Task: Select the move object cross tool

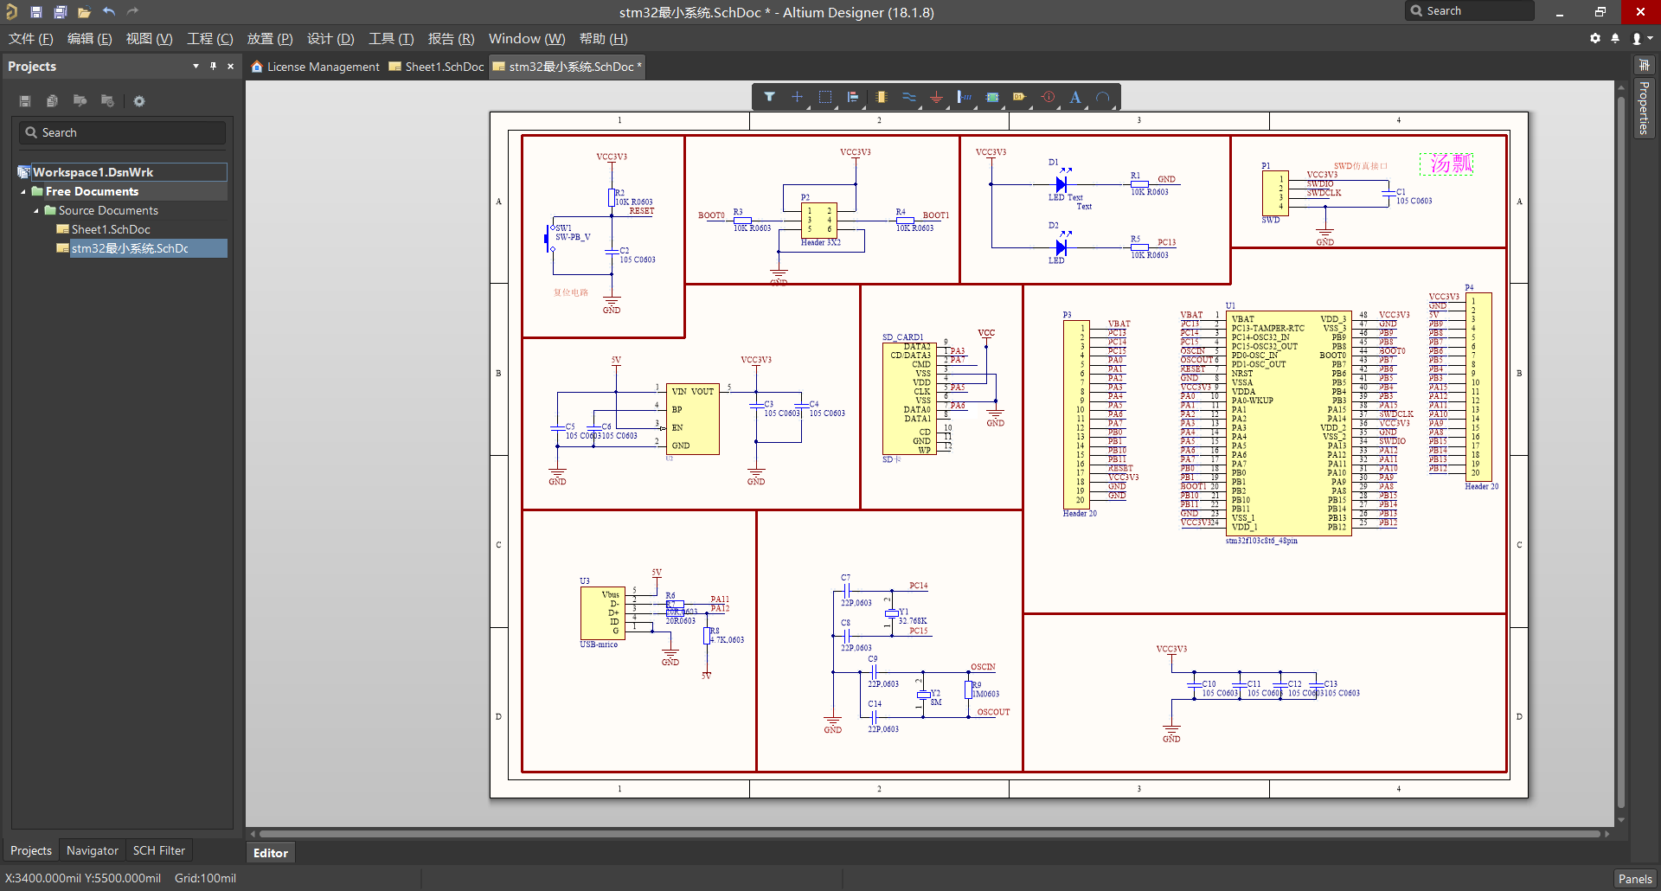Action: tap(797, 97)
